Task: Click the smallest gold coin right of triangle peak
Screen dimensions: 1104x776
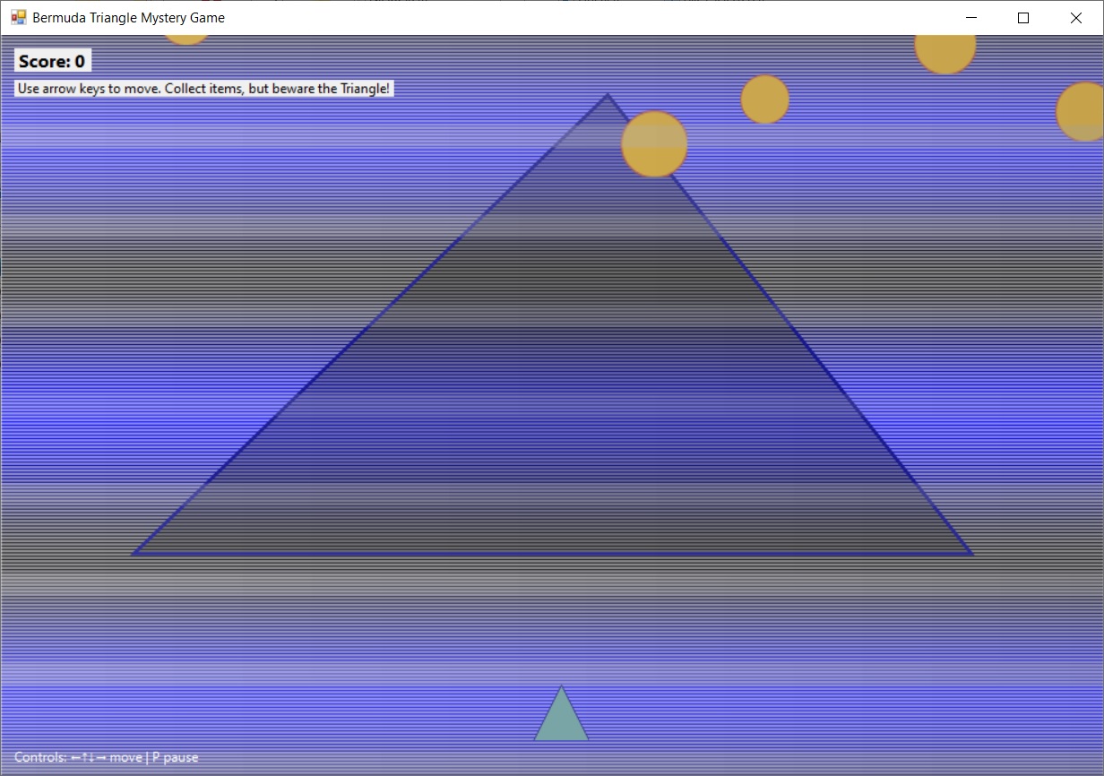Action: coord(764,99)
